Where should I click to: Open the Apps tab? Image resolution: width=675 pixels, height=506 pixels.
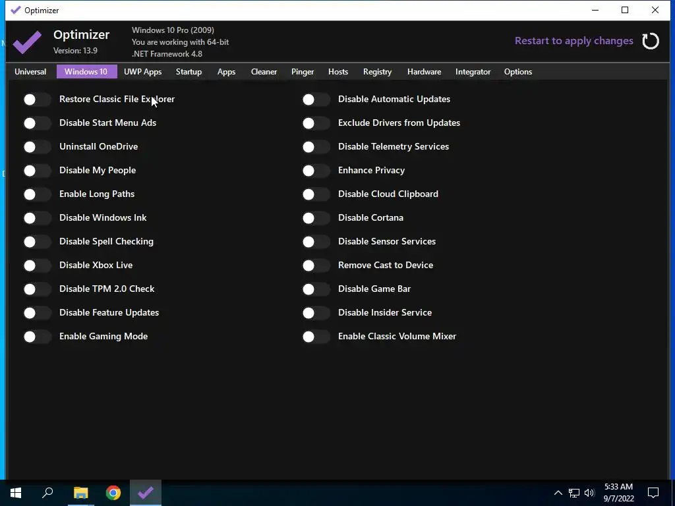pos(227,72)
